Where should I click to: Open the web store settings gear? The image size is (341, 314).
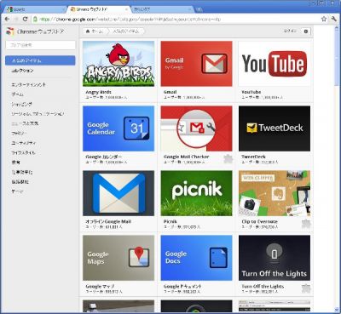tap(306, 31)
